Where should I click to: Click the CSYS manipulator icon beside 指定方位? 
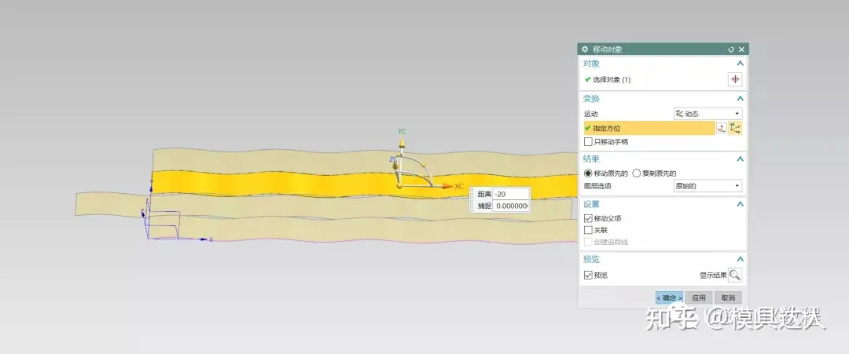click(x=736, y=128)
